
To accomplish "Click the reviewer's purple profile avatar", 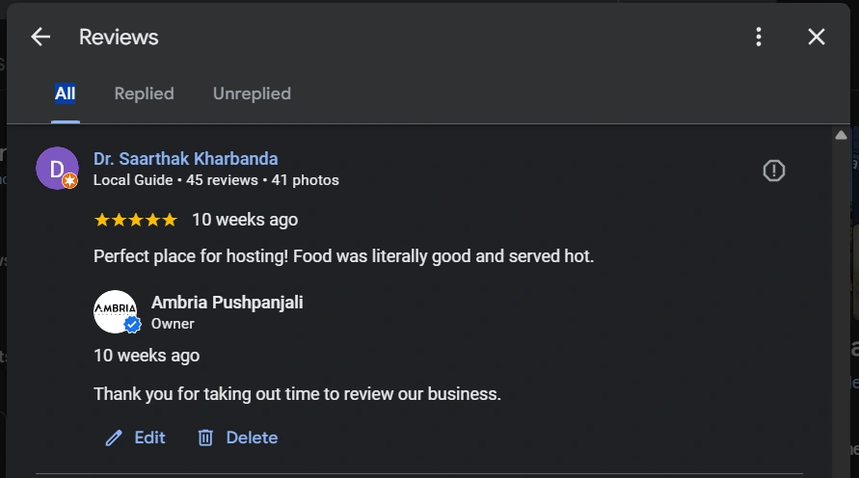I will pyautogui.click(x=56, y=169).
